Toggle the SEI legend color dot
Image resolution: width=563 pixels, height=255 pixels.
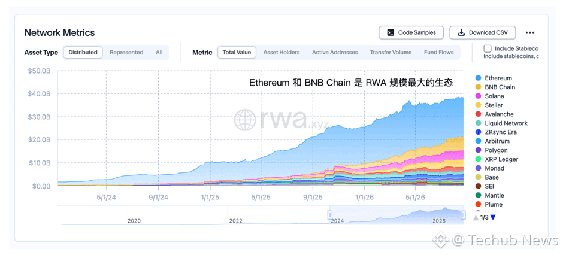[x=478, y=186]
